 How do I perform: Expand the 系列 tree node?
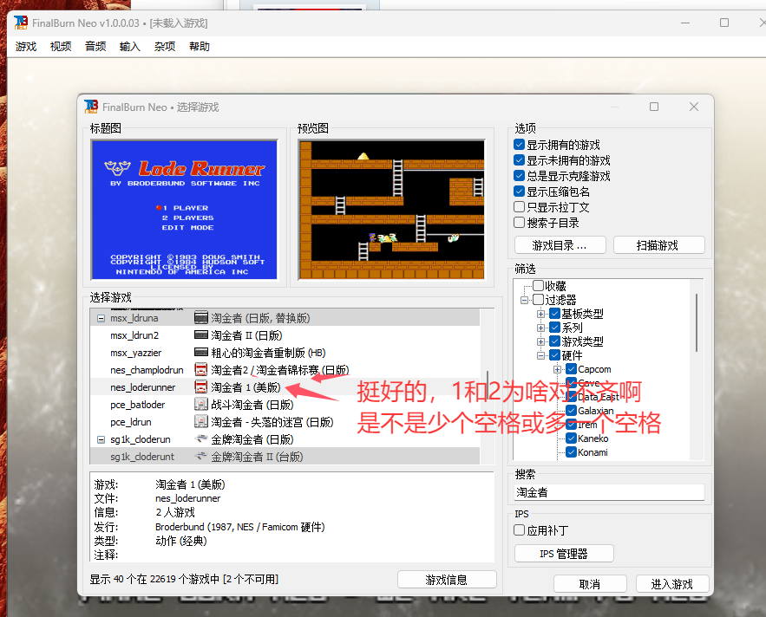point(540,328)
